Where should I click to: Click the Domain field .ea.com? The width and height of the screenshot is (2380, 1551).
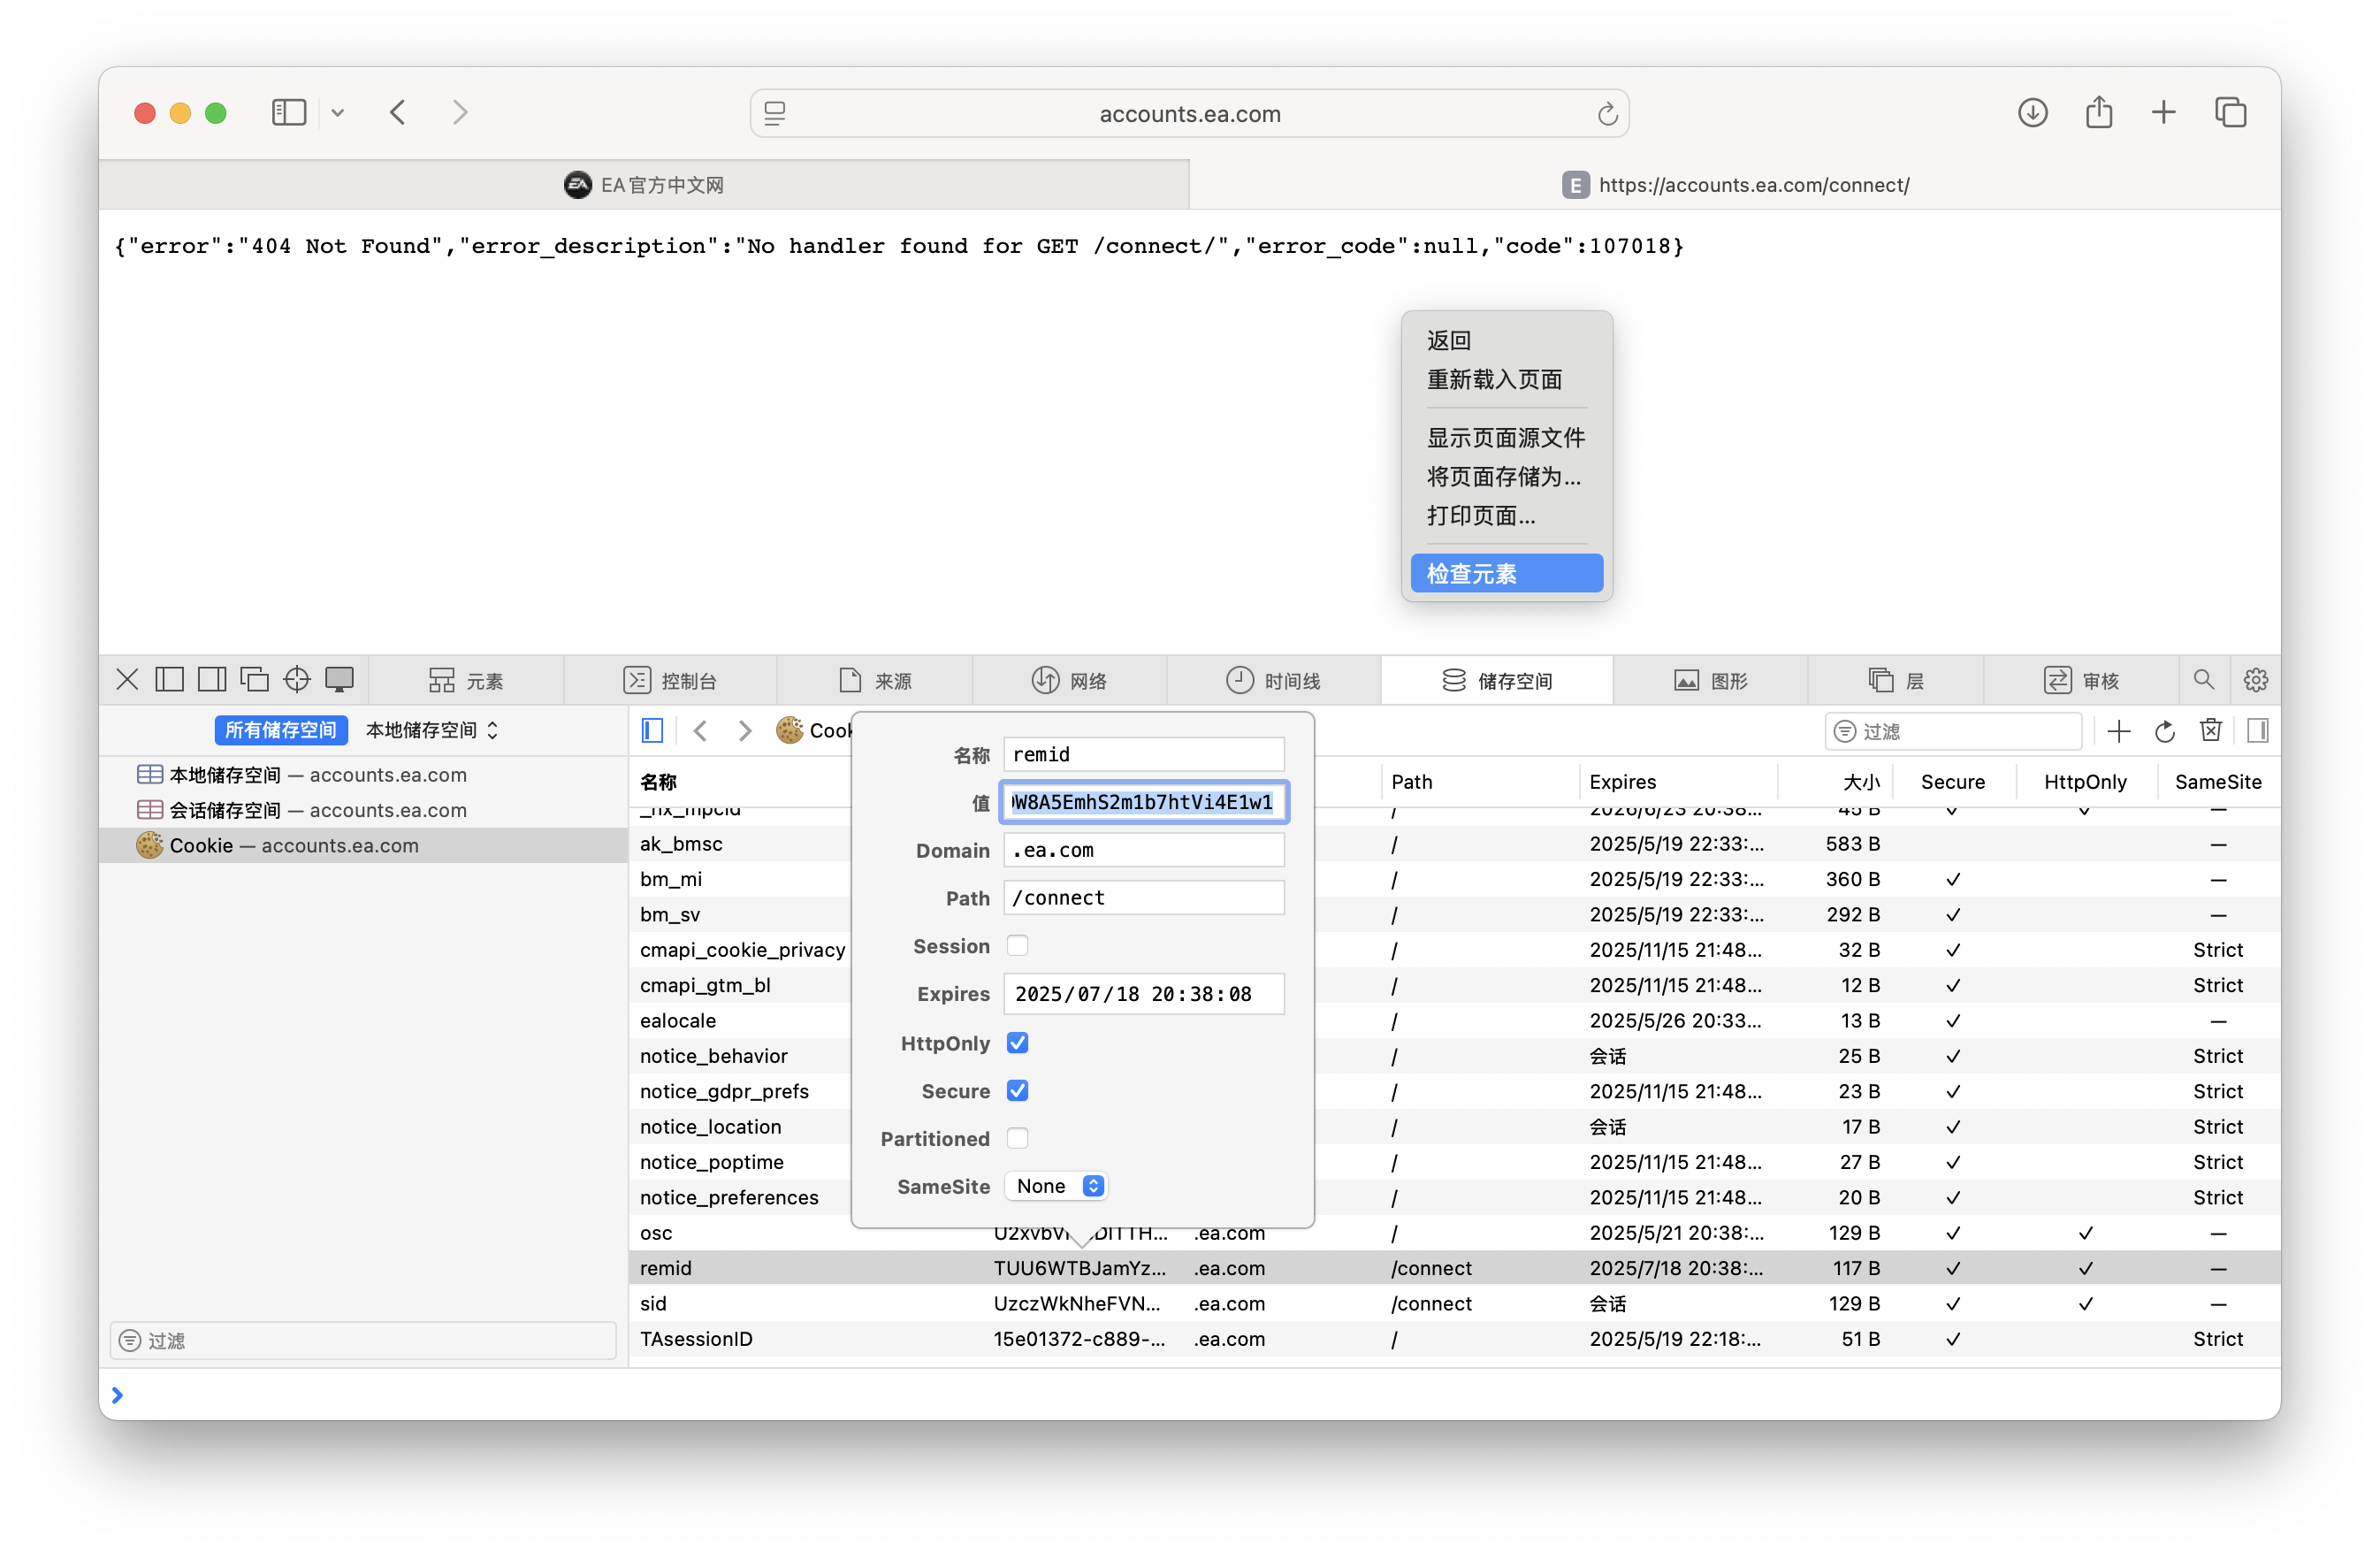pos(1143,850)
